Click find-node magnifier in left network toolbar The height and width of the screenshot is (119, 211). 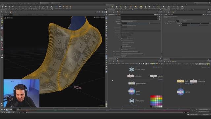point(160,64)
